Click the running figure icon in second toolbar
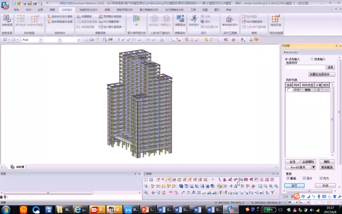Image resolution: width=342 pixels, height=214 pixels. click(242, 40)
